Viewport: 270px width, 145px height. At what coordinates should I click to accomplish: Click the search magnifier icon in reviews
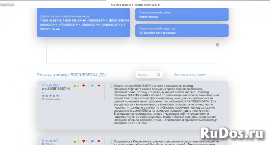[159, 75]
